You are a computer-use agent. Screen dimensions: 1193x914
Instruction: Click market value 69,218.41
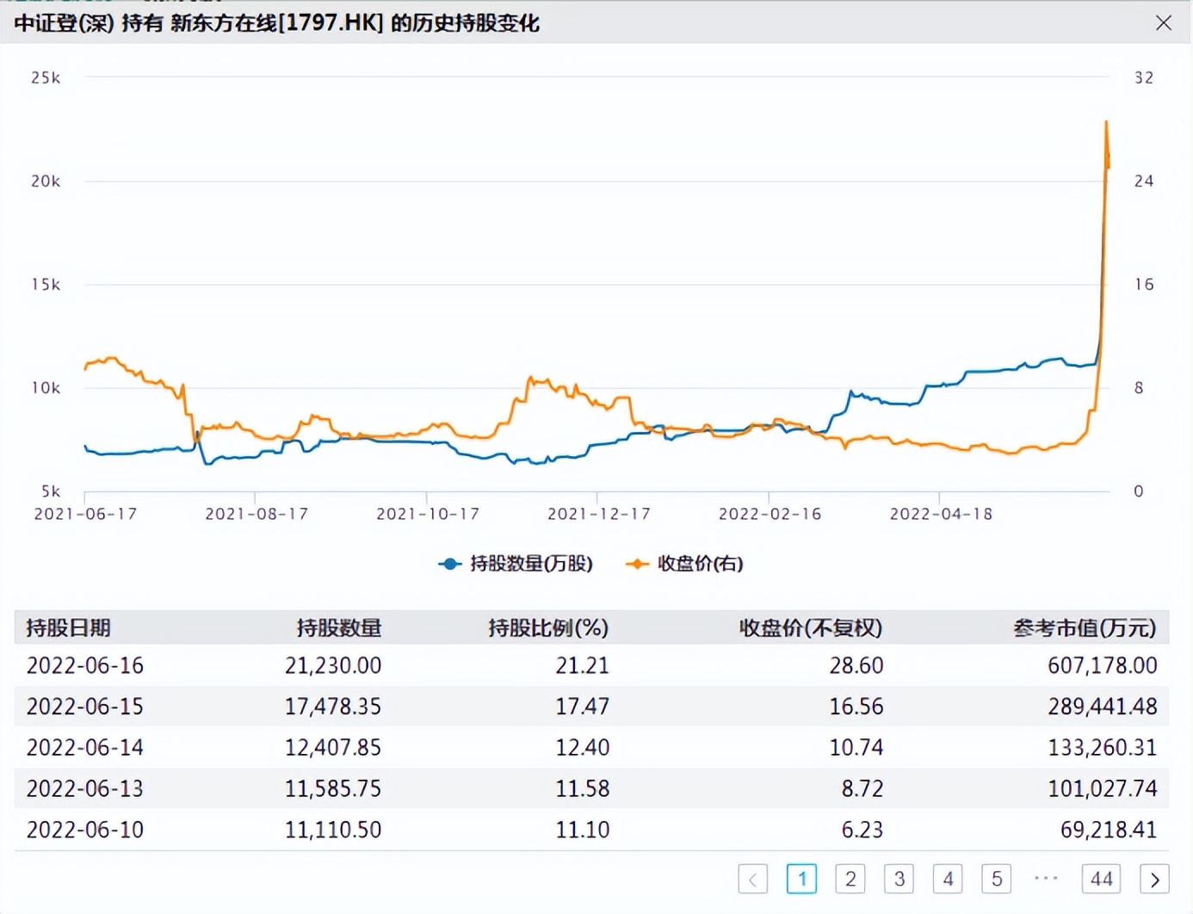(x=1109, y=830)
